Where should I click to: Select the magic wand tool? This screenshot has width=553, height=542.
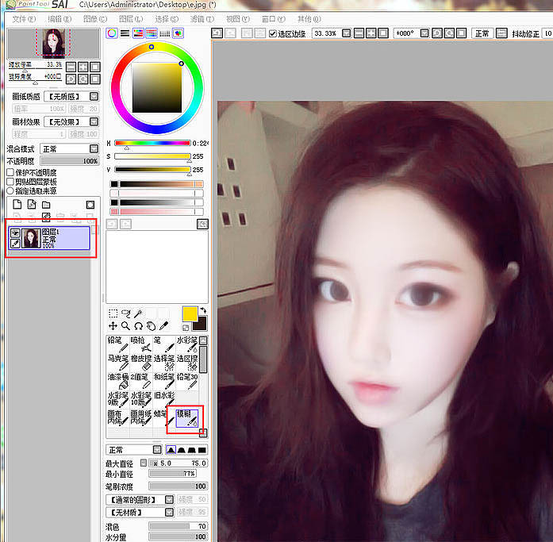[138, 313]
